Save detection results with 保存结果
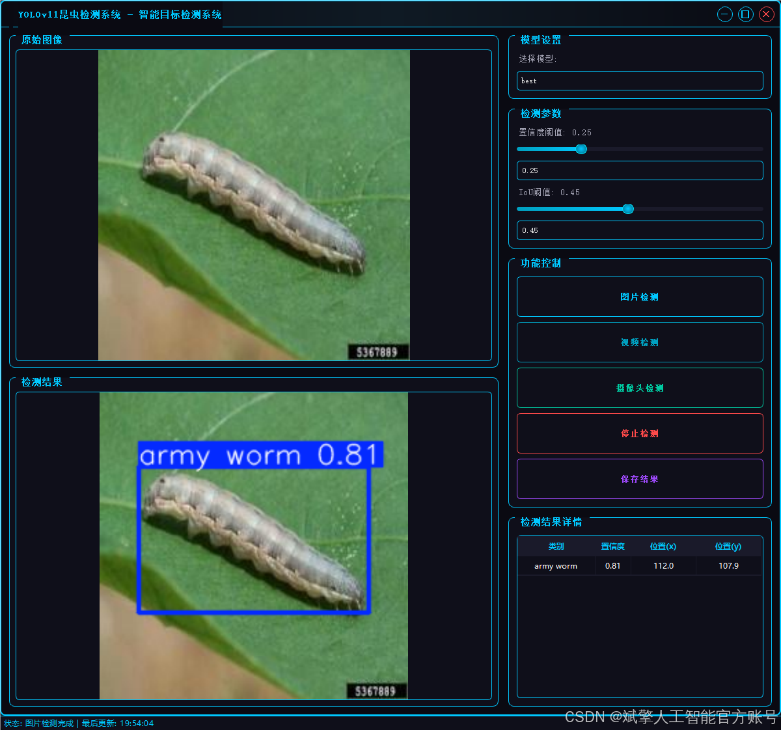This screenshot has width=781, height=730. click(639, 479)
